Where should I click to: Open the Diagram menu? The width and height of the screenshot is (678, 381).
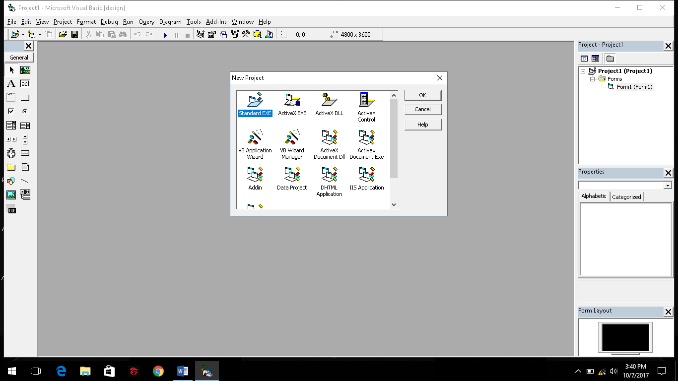coord(170,22)
